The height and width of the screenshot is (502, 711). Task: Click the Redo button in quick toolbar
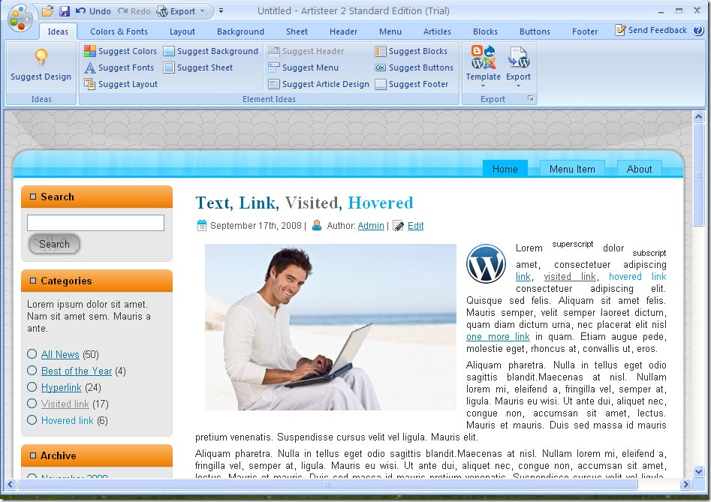point(134,11)
